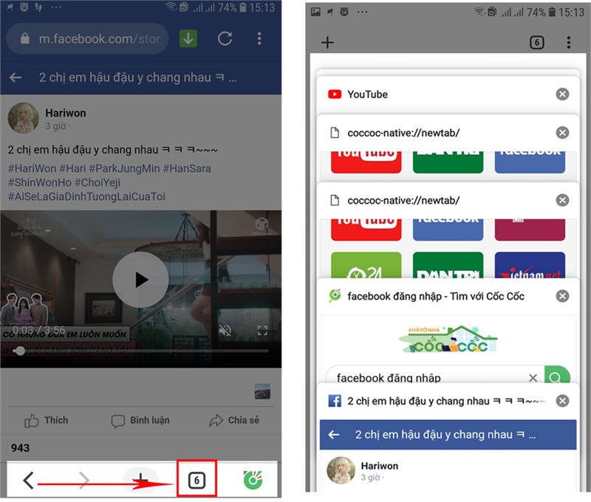This screenshot has width=591, height=502.
Task: Click the Cốc Cốc logo in search tab
Action: 448,340
